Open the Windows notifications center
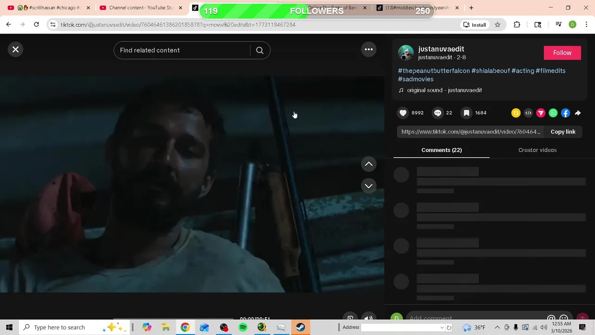 click(x=583, y=327)
